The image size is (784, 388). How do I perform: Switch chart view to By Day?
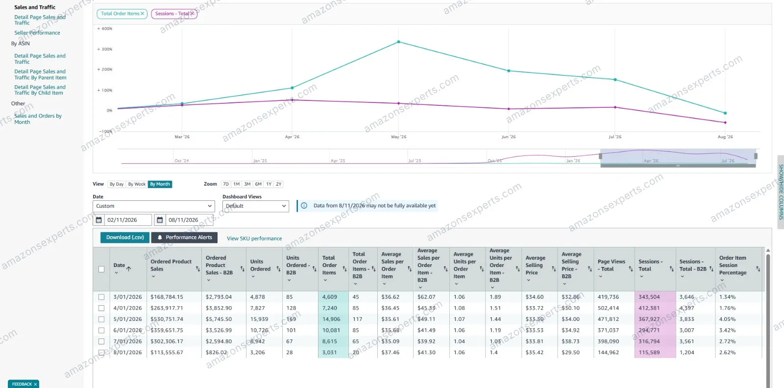pyautogui.click(x=117, y=184)
